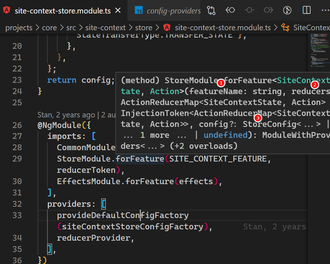Click 'StoreModule' on line 29

[84, 159]
